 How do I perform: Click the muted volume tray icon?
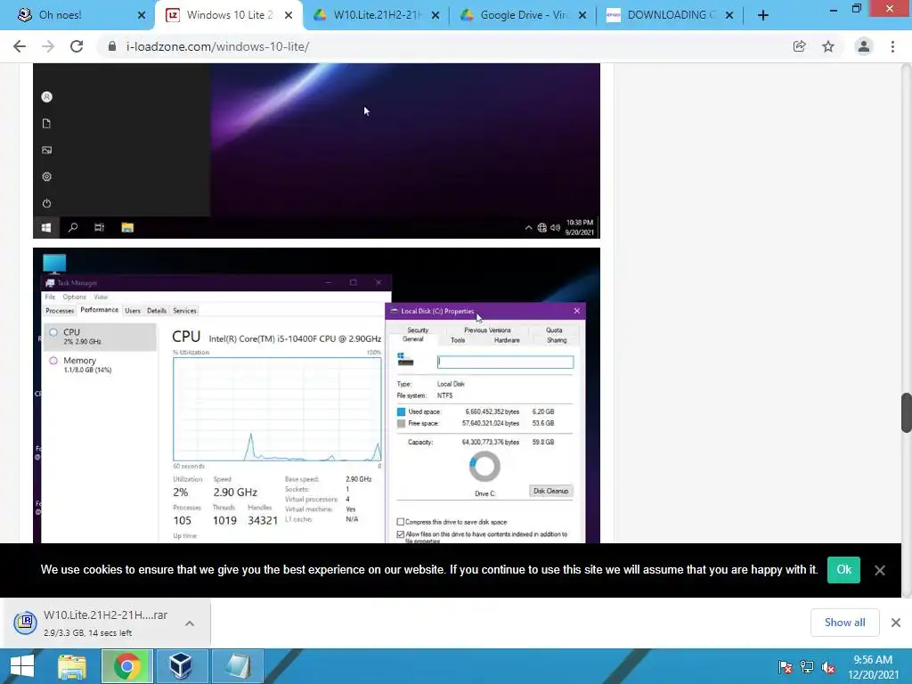pos(829,667)
